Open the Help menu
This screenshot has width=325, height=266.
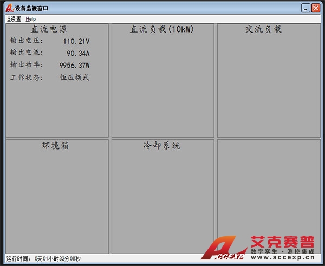[31, 19]
